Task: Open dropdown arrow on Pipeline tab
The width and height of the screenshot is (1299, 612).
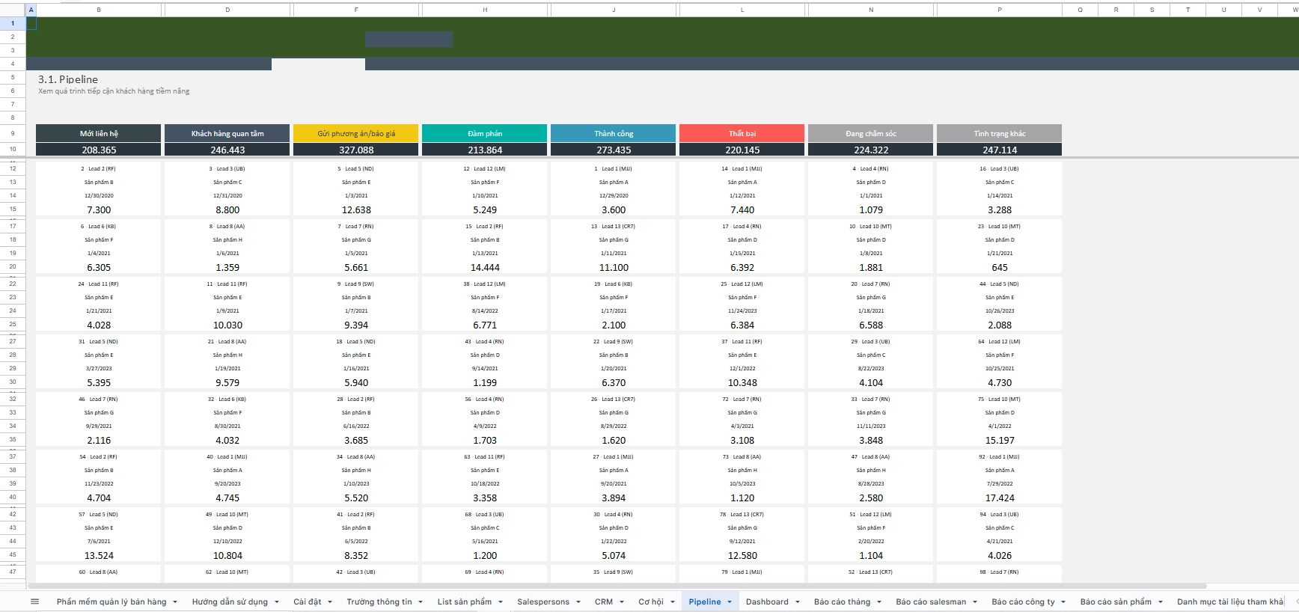Action: 730,602
